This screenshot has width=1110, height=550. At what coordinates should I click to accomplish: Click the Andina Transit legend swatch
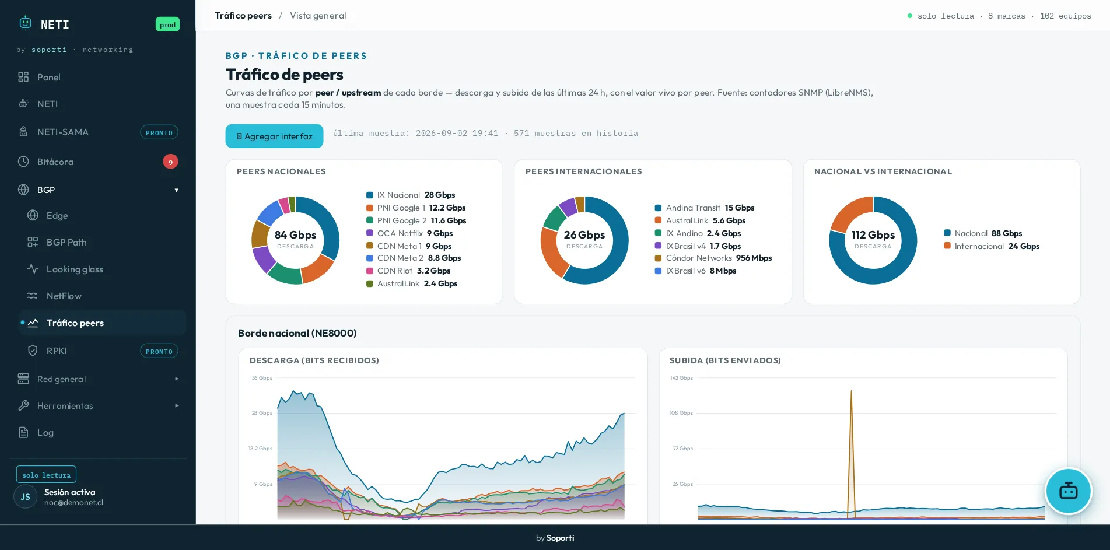tap(658, 208)
